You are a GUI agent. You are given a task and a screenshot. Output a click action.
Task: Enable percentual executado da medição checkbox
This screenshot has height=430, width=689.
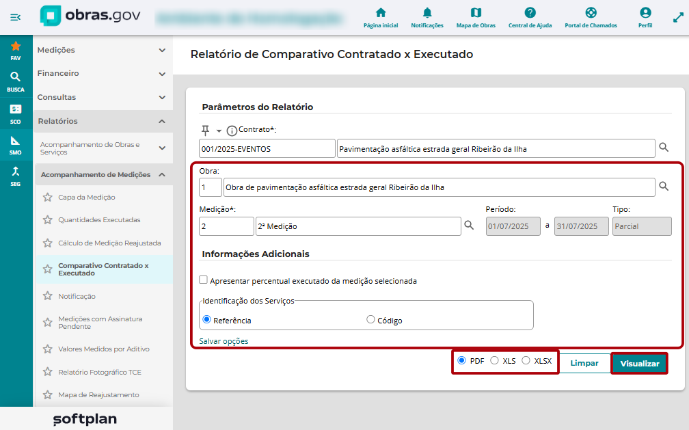[x=203, y=280]
